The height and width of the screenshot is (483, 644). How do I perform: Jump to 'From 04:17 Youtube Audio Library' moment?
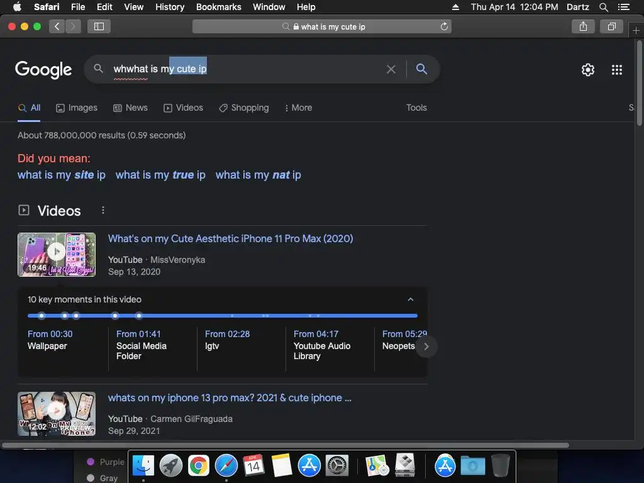[x=322, y=345]
